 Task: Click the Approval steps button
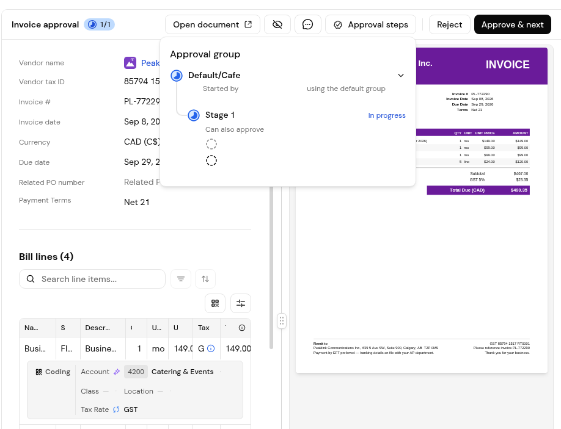click(371, 24)
